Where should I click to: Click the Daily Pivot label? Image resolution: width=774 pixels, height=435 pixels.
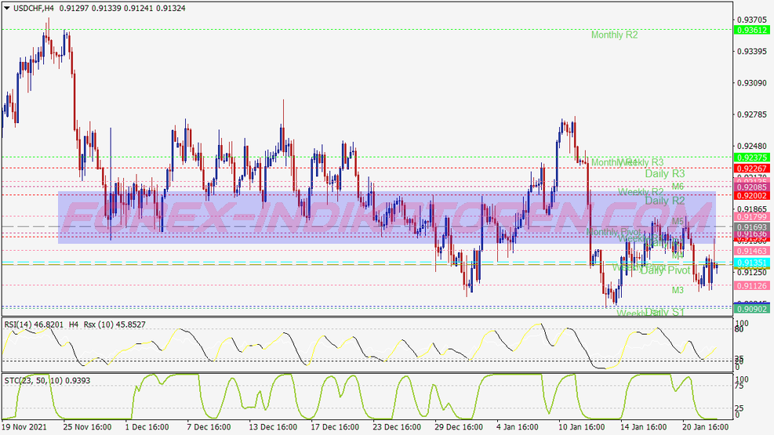pos(666,270)
